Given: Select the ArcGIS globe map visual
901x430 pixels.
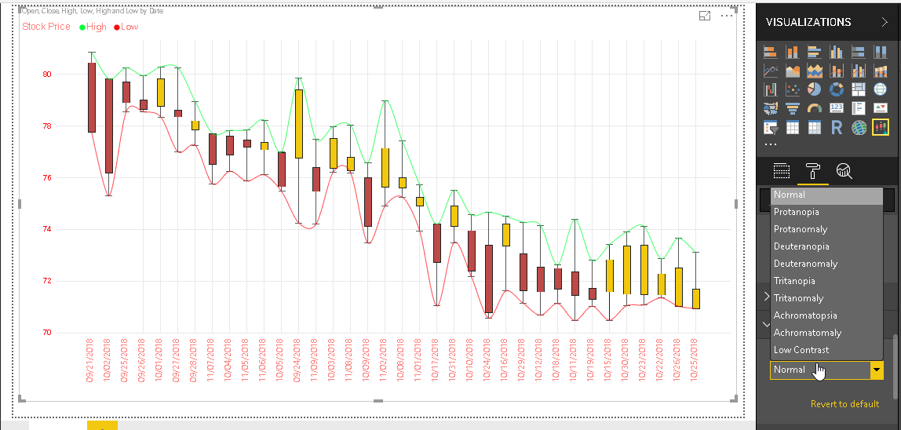Looking at the screenshot, I should pos(859,127).
